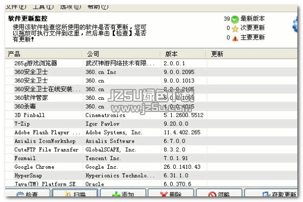Click company cell GlobalSCAPE, Inc.
The height and width of the screenshot is (202, 303).
pyautogui.click(x=111, y=149)
